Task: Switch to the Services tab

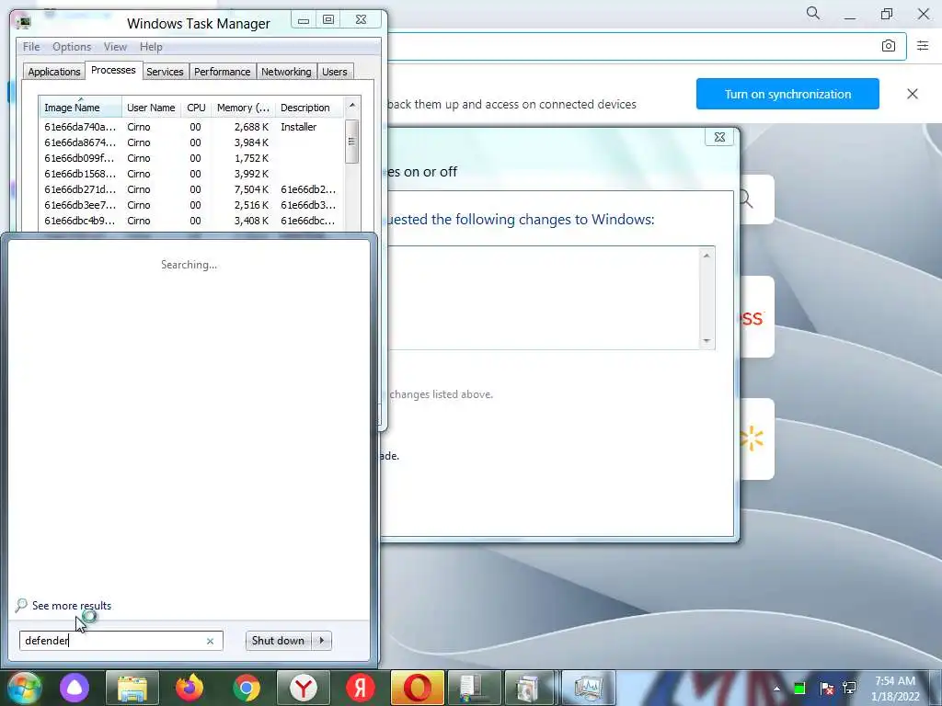Action: [165, 72]
